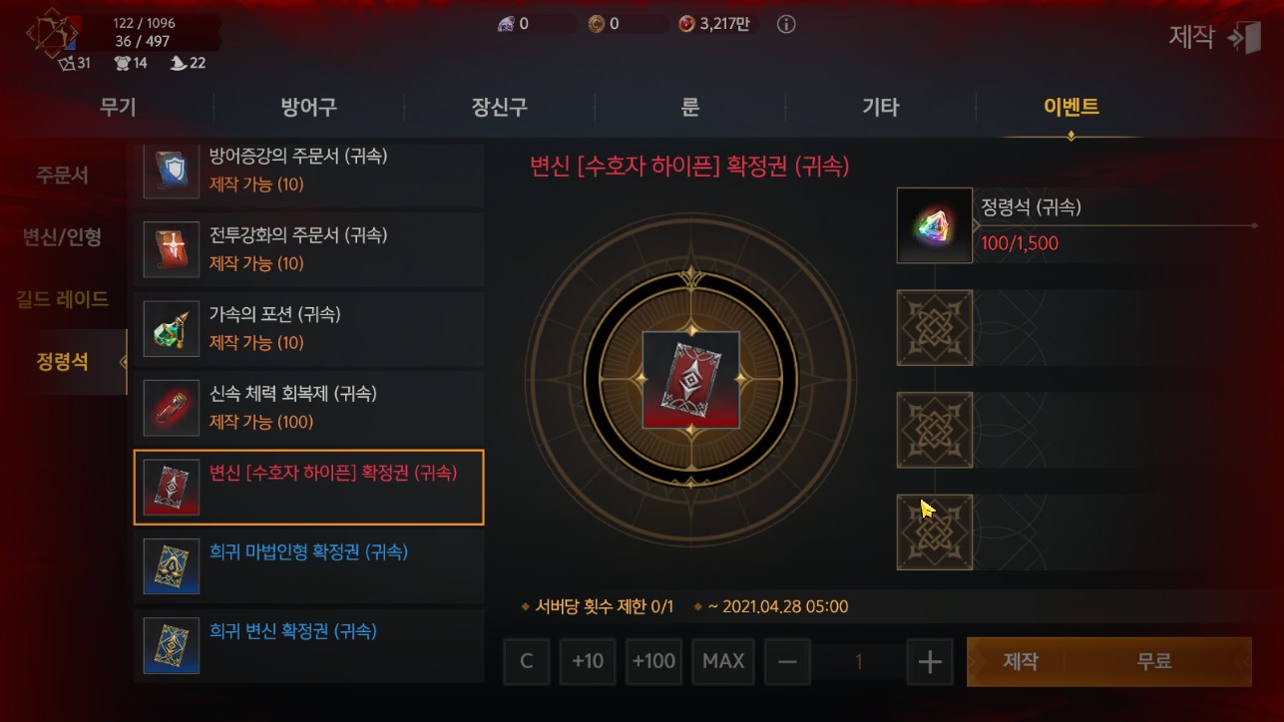Click the craft quantity number field
1284x722 pixels.
(859, 662)
